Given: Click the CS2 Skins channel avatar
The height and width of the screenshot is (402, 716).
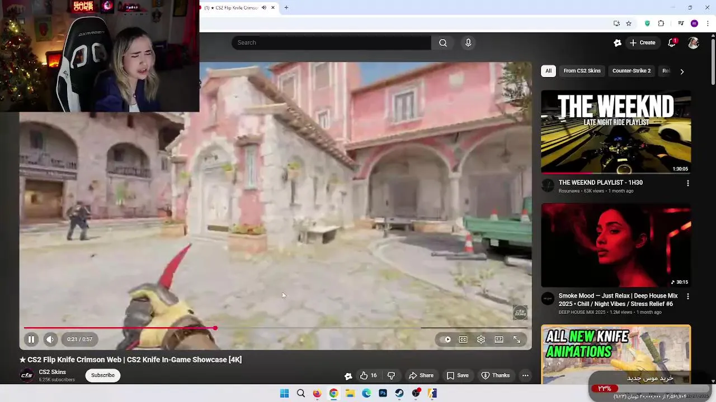Looking at the screenshot, I should point(26,375).
